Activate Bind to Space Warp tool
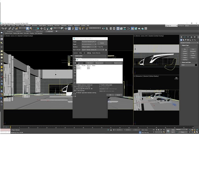The width and height of the screenshot is (199, 171). tap(16, 28)
